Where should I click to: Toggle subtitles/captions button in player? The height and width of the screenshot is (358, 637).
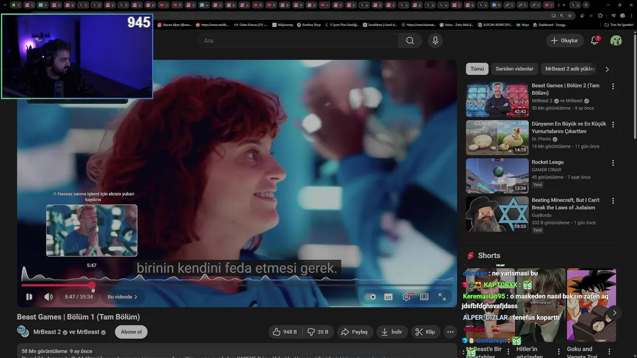(388, 297)
